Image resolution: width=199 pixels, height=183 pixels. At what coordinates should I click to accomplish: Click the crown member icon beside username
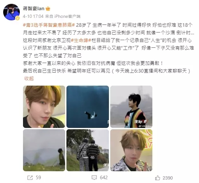click(x=48, y=9)
